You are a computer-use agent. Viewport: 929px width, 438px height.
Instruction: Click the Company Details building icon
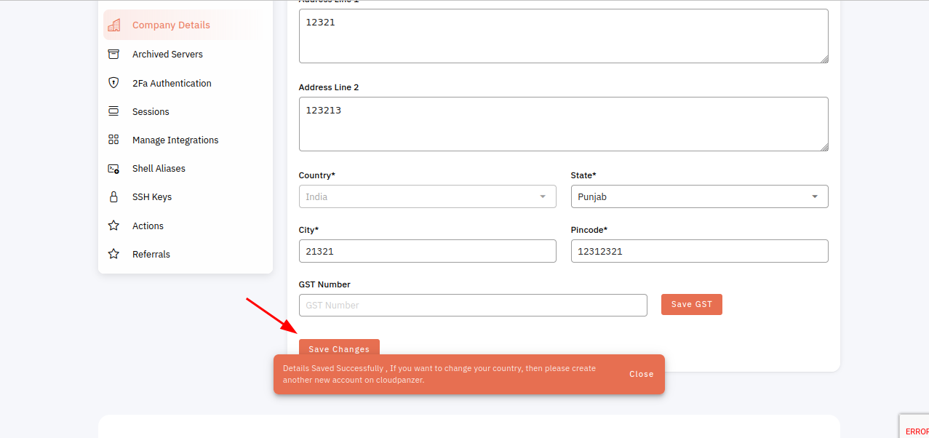113,25
